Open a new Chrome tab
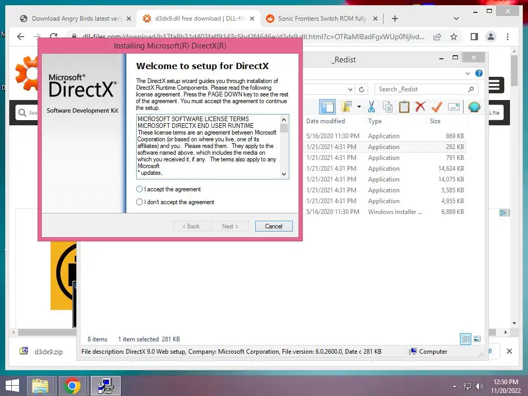Image resolution: width=528 pixels, height=396 pixels. coord(395,19)
